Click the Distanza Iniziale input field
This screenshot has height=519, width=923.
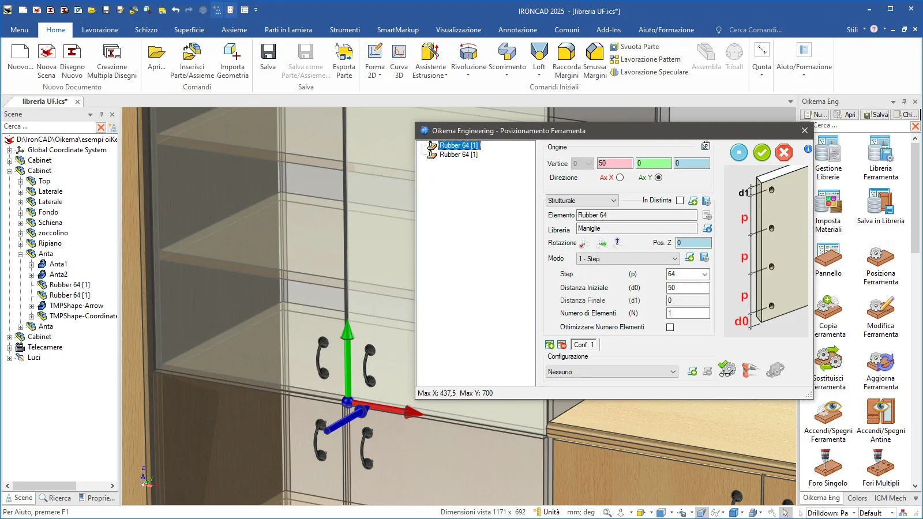[687, 288]
